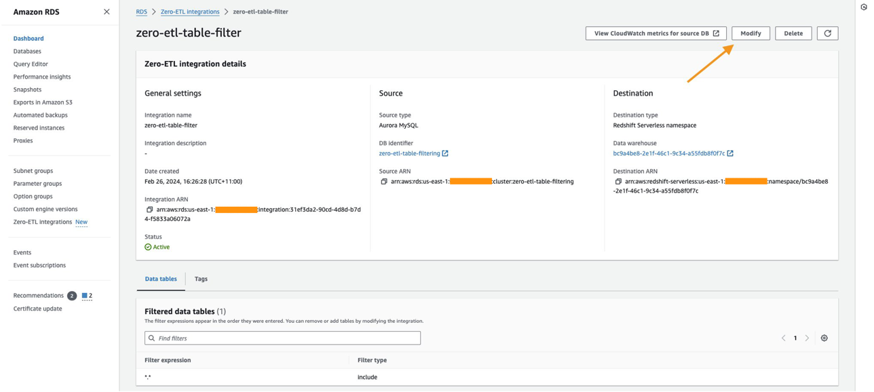Go to previous page of filters
Viewport: 874px width, 392px height.
pyautogui.click(x=783, y=338)
